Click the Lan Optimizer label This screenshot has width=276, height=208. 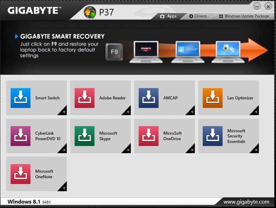pos(240,98)
